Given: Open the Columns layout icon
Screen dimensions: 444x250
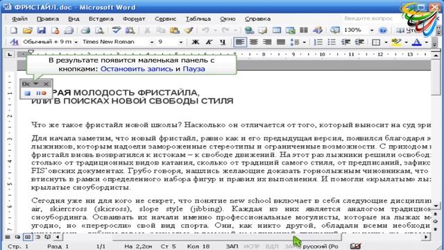Looking at the screenshot, I should [x=304, y=30].
